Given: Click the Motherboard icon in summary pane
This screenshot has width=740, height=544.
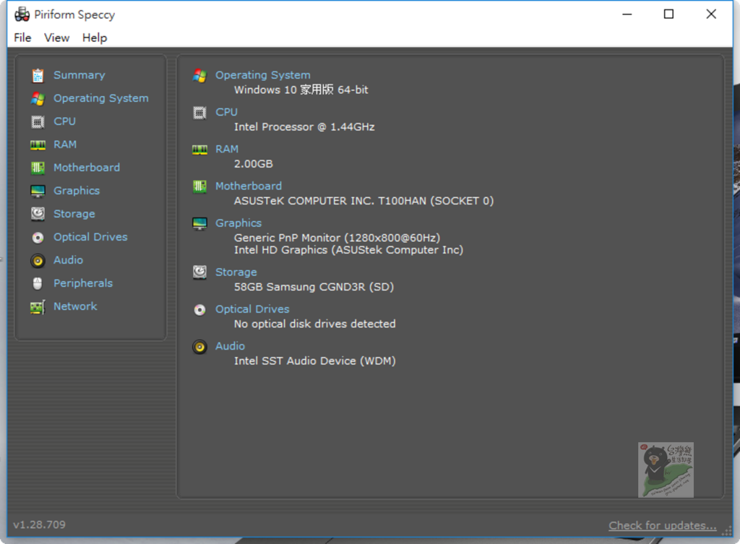Looking at the screenshot, I should (199, 186).
